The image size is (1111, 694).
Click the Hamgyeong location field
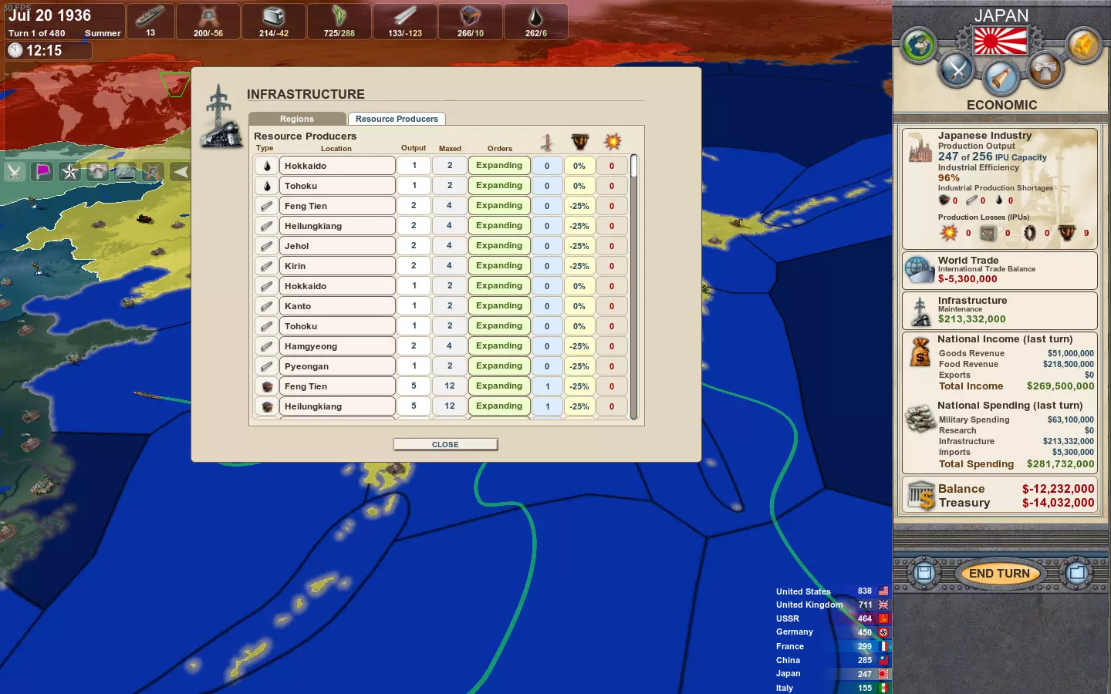point(337,346)
